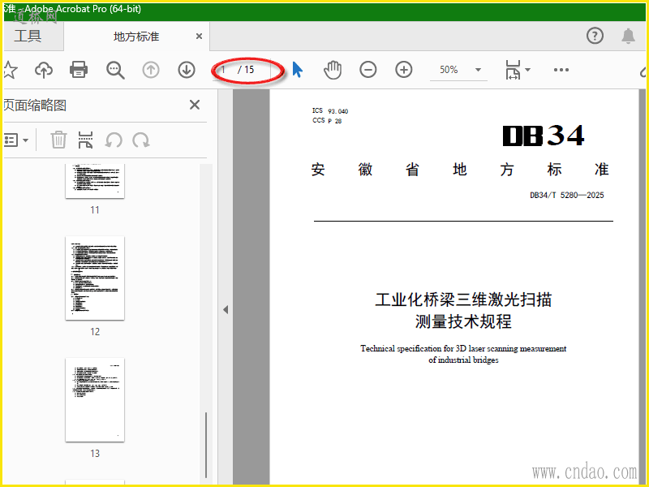Zoom in with plus button
Screen dimensions: 649x487
point(403,70)
